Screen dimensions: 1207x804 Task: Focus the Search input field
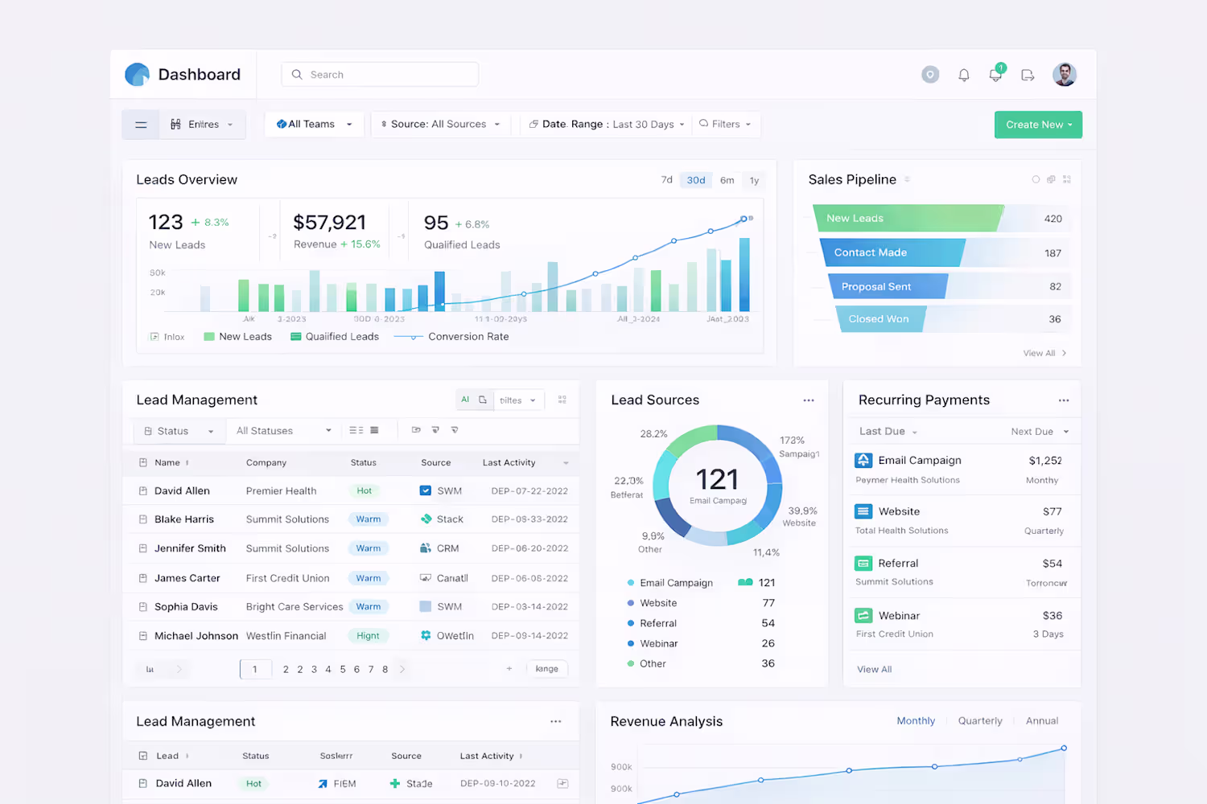[380, 75]
